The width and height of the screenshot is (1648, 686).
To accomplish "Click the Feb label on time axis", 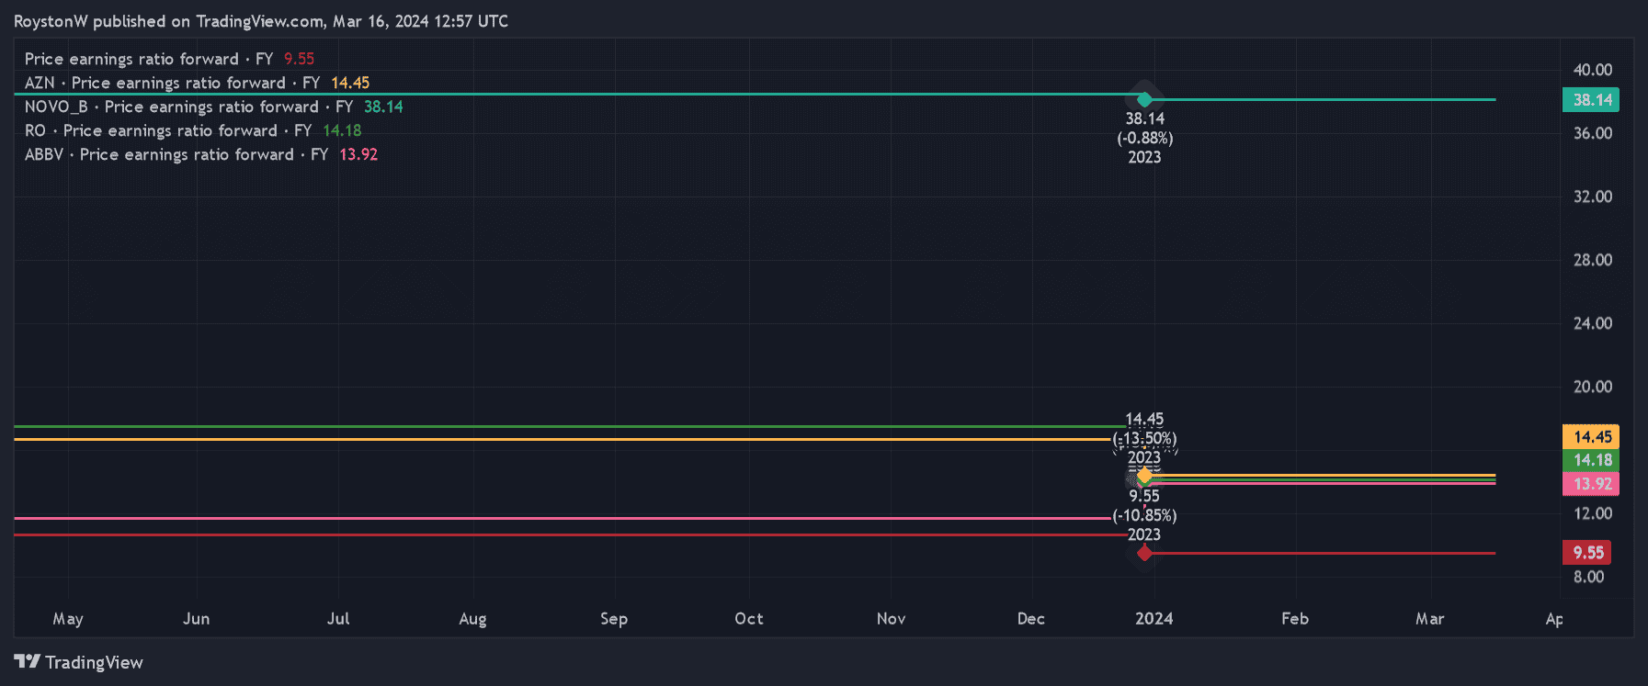I will [x=1294, y=619].
